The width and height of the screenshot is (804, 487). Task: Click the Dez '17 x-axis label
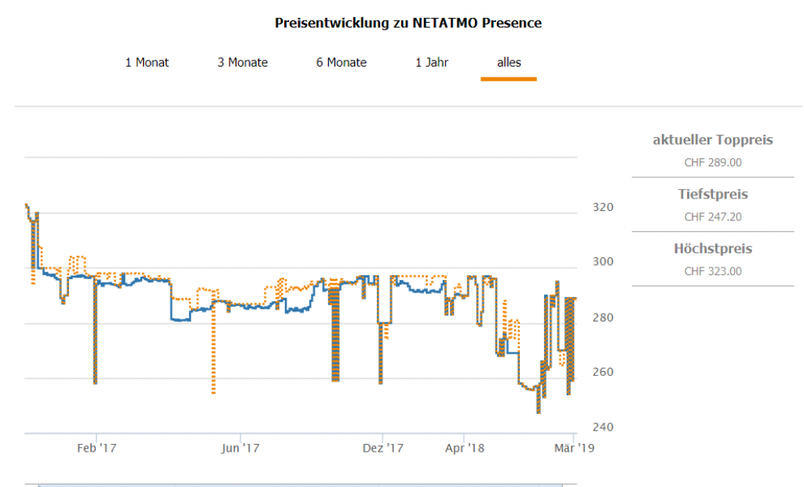tap(382, 449)
